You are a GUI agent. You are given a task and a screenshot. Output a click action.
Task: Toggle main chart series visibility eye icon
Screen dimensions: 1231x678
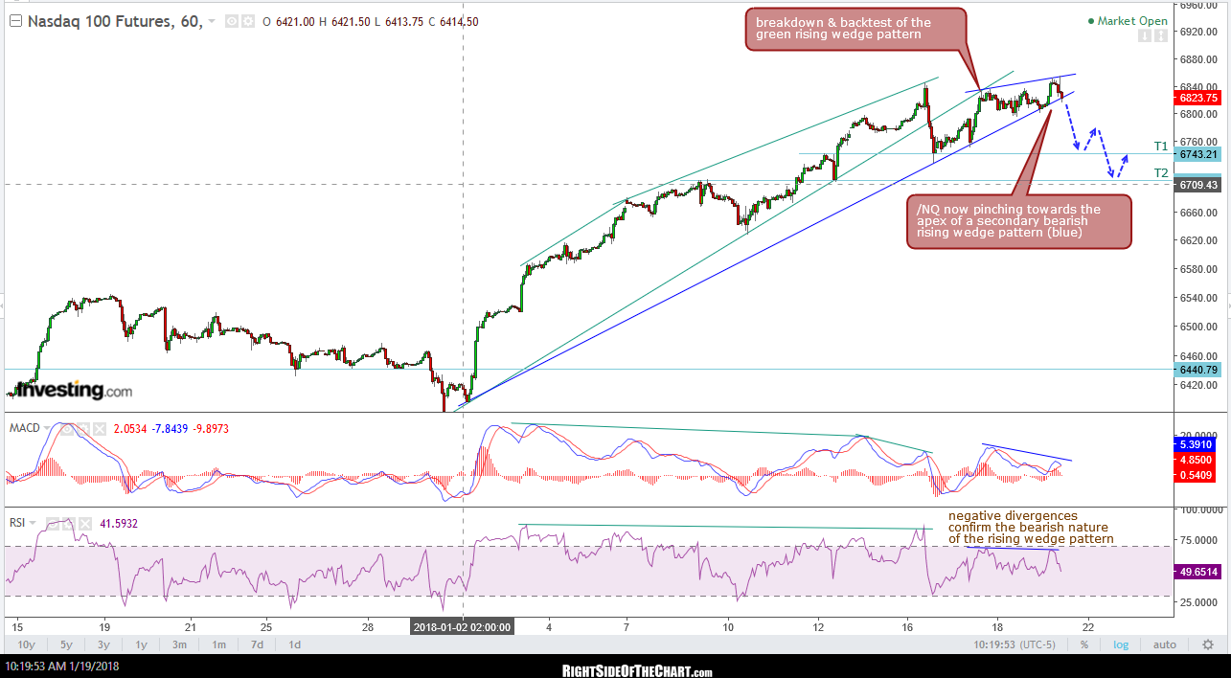click(x=231, y=21)
